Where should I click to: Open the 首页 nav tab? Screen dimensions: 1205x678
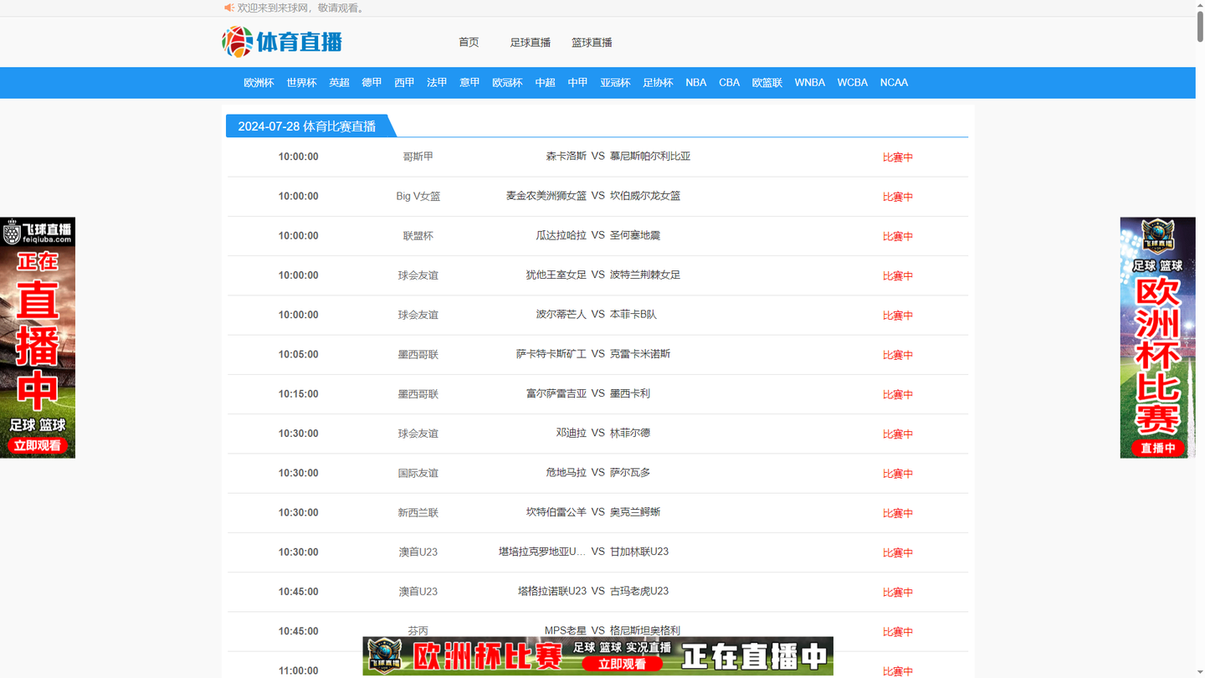(x=469, y=42)
